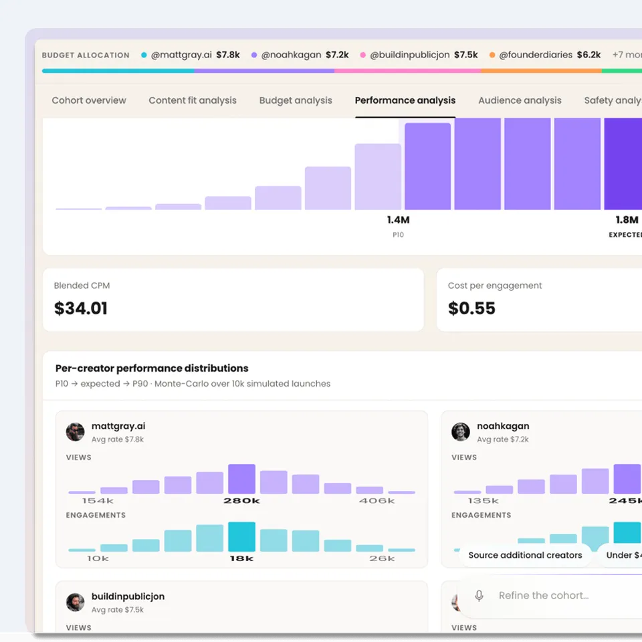Click ENGAGEMENTS label in mattgray.ai card
The height and width of the screenshot is (642, 642).
[96, 515]
